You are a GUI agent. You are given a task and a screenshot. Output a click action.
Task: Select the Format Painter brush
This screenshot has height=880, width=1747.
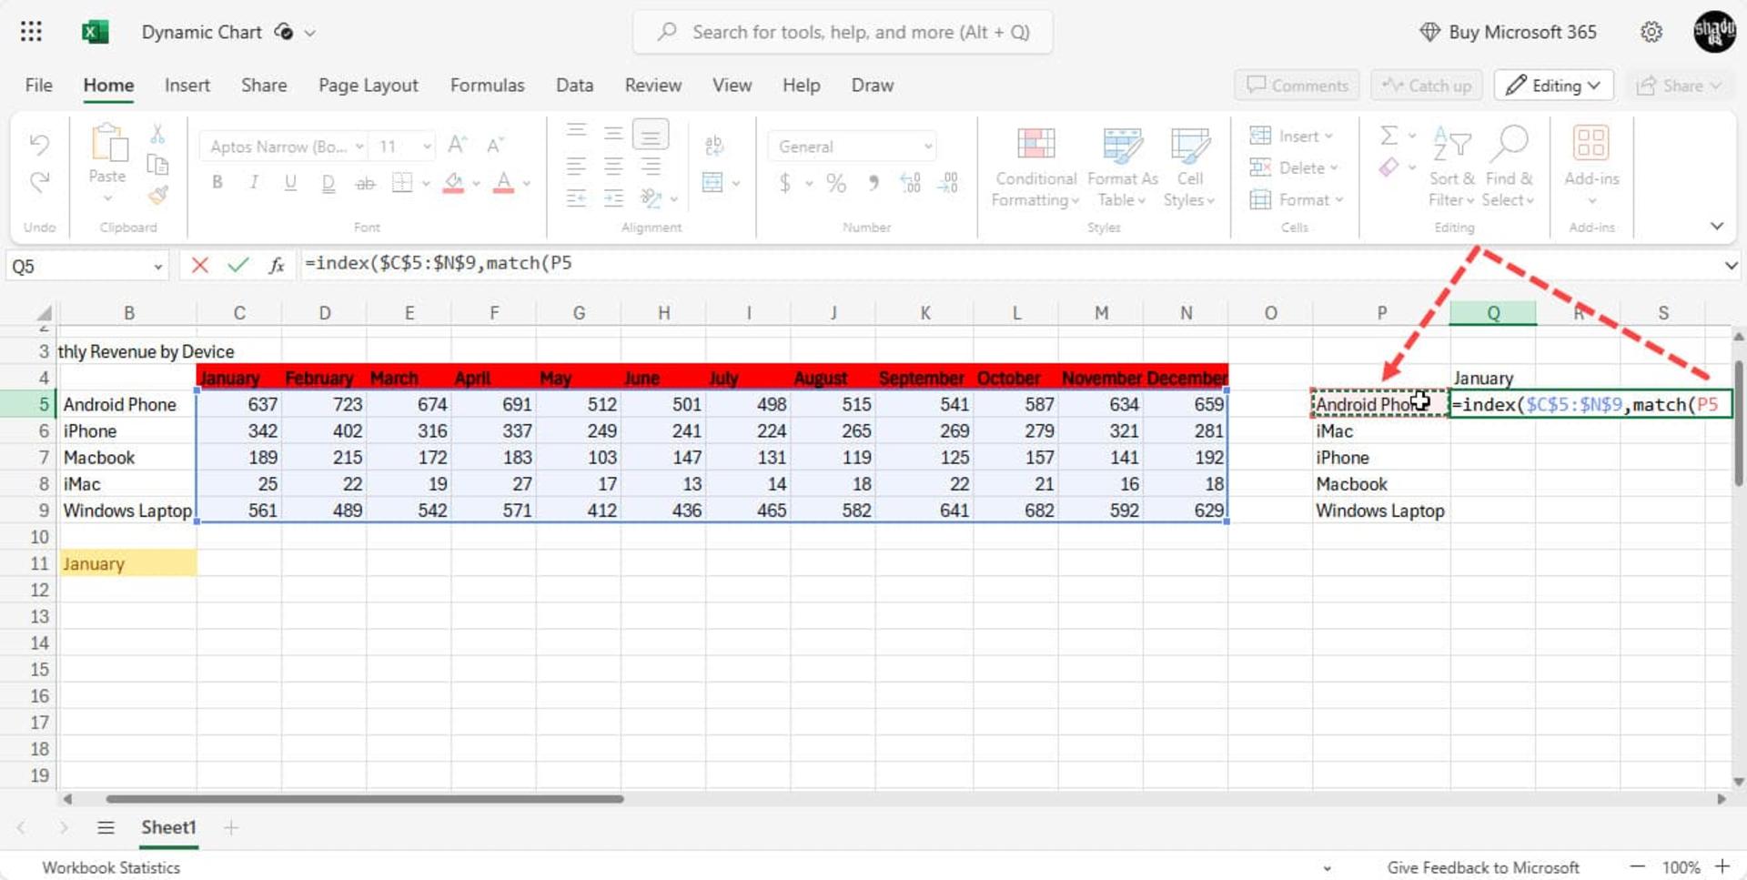tap(158, 195)
